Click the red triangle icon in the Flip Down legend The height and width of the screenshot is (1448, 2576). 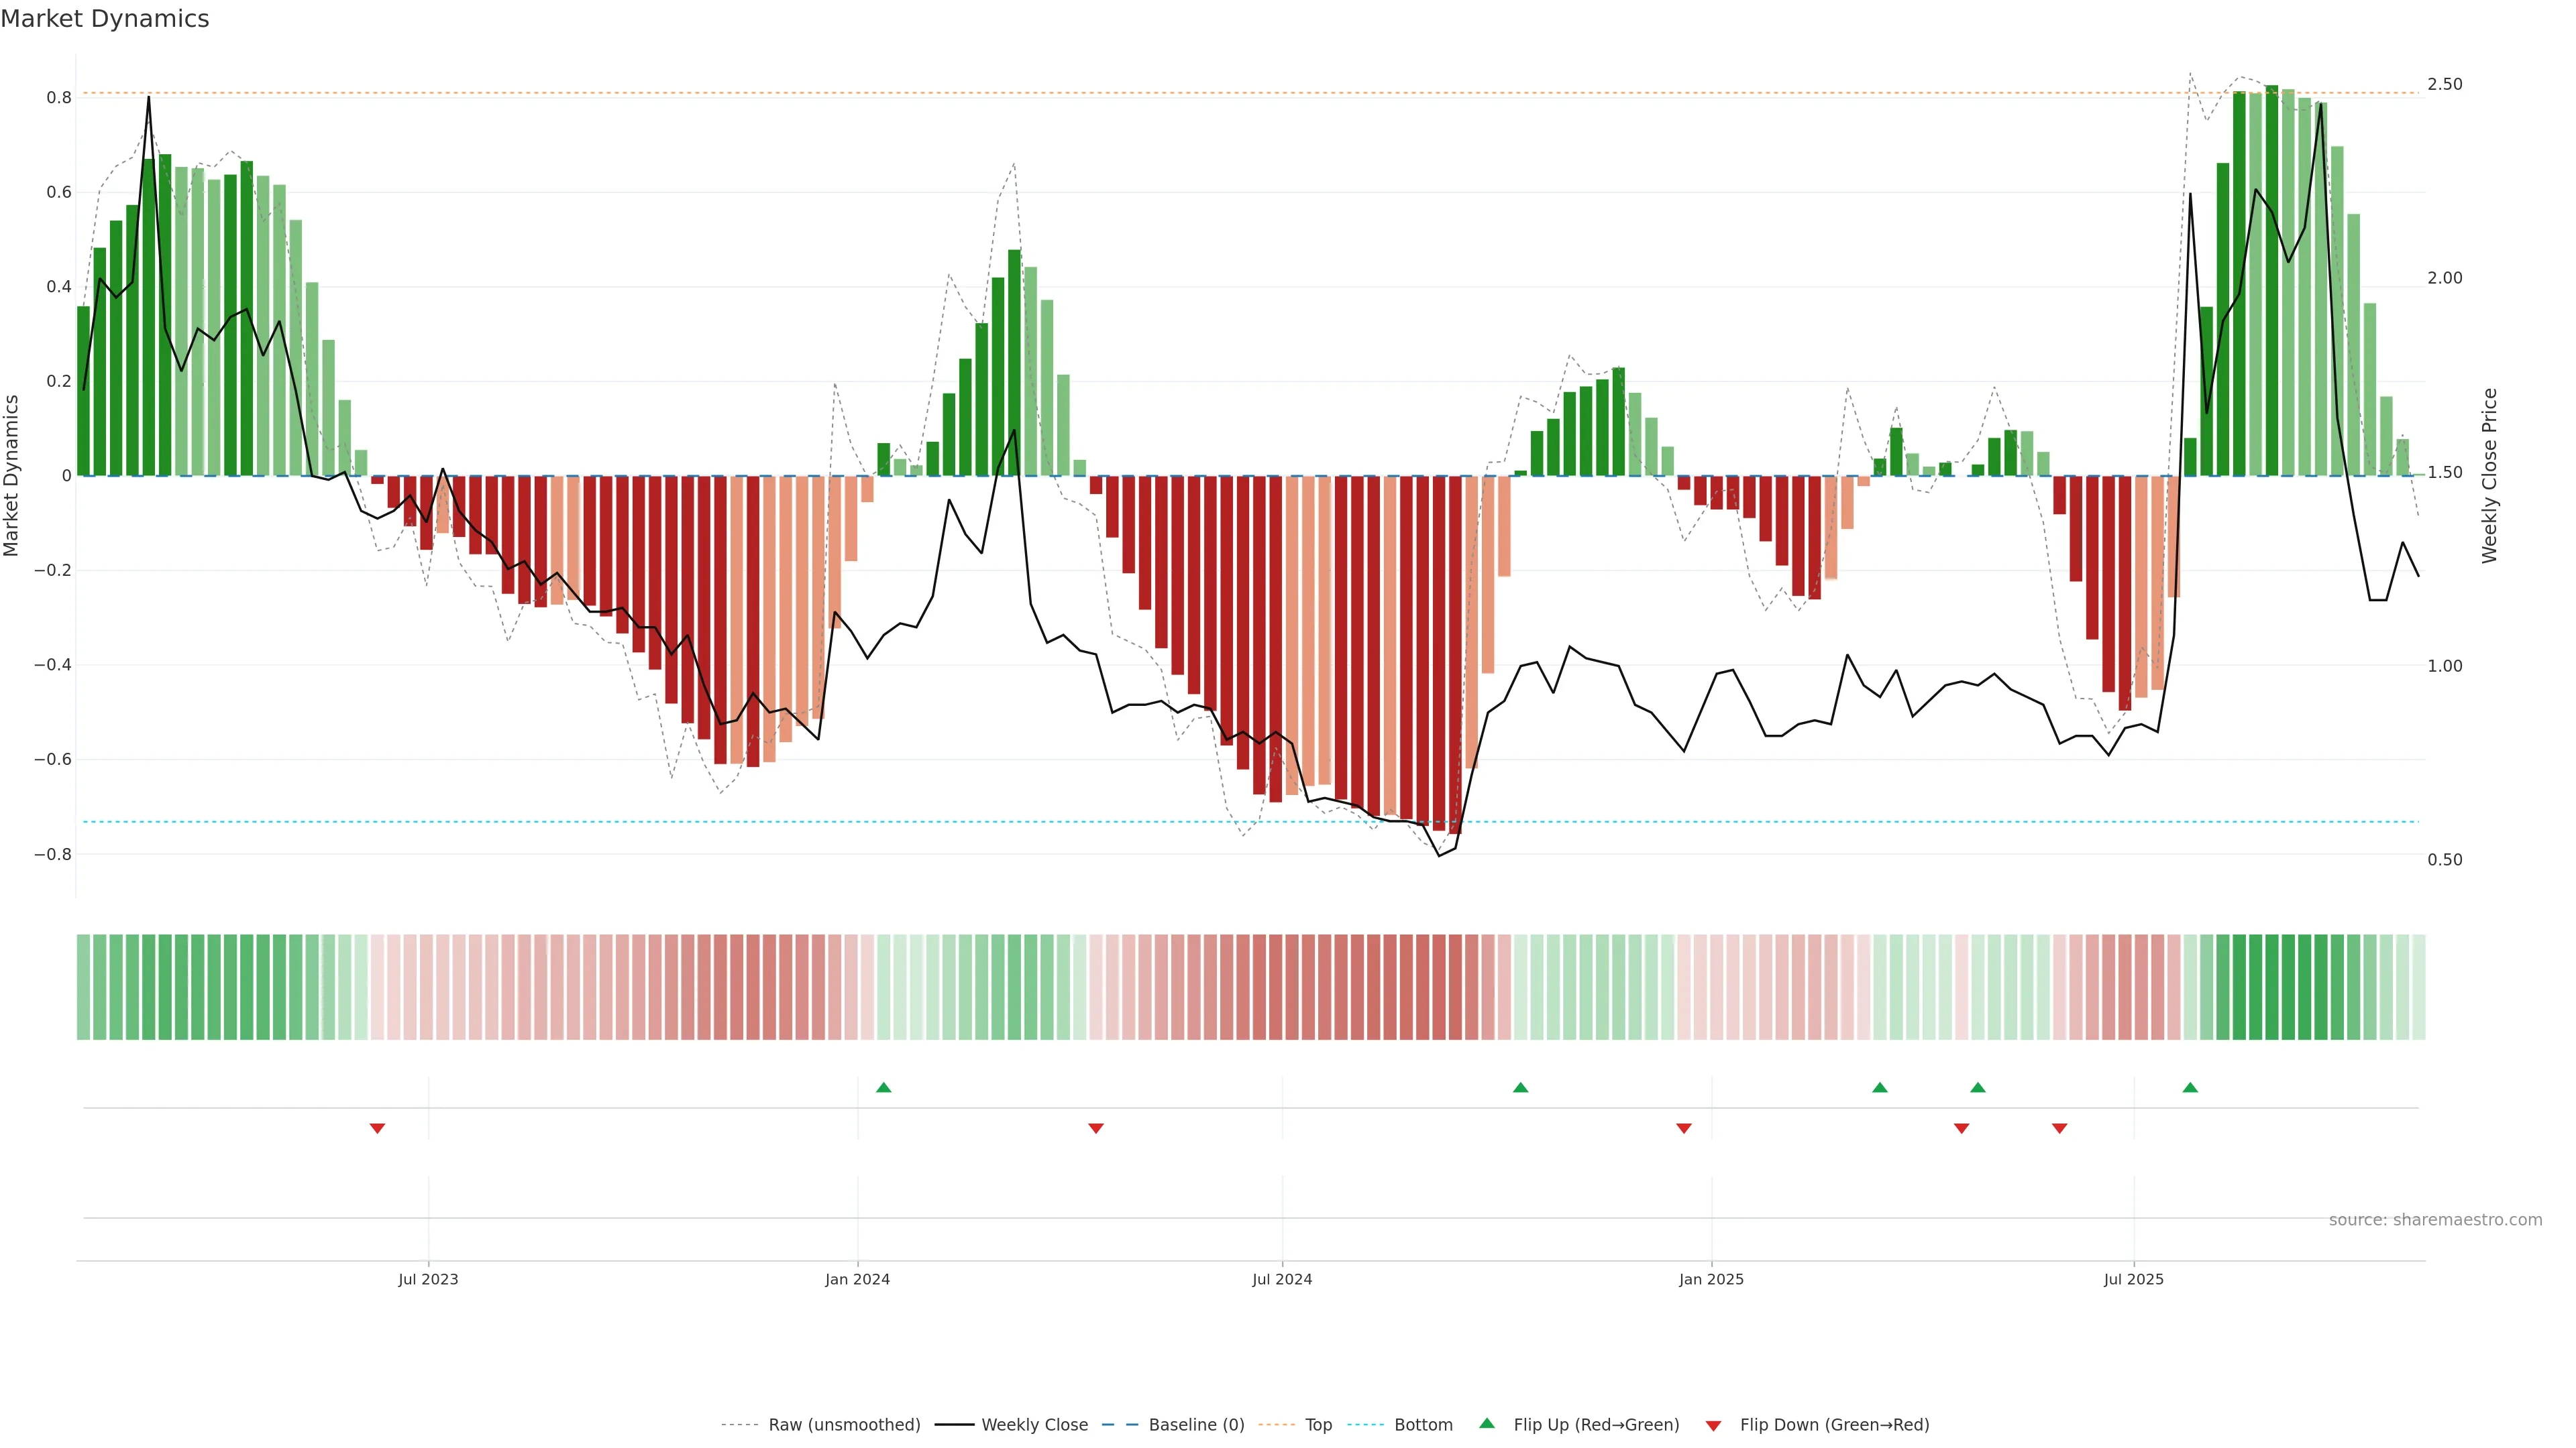pos(1713,1426)
